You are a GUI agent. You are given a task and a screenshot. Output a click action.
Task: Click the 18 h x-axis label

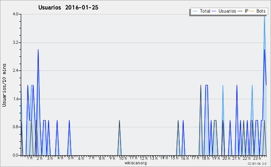coord(206,158)
